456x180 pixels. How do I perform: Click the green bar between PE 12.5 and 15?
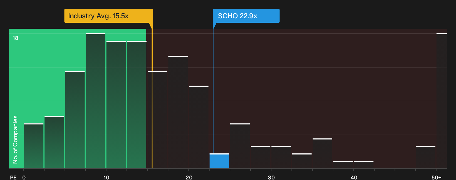(137, 105)
